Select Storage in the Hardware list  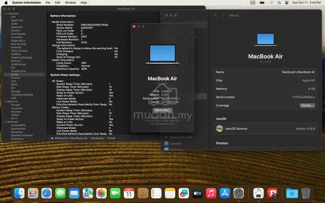16,91
